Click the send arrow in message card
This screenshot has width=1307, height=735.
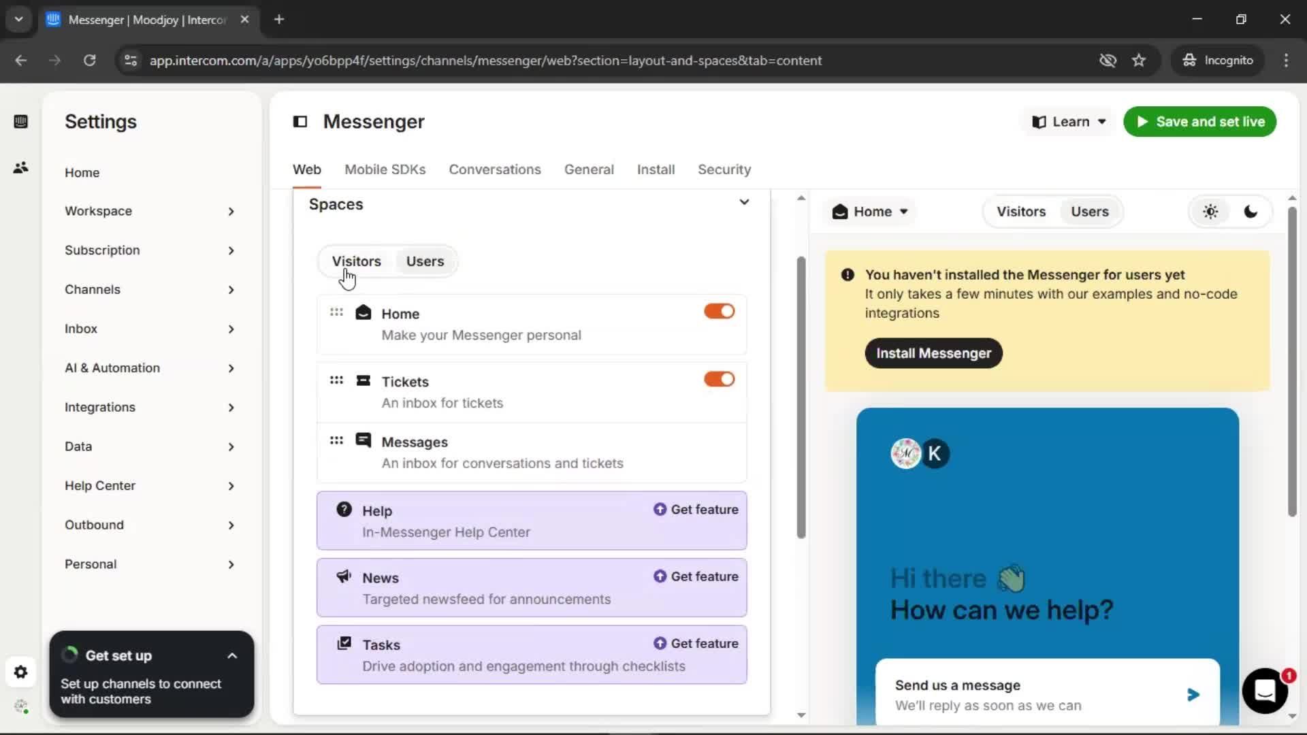tap(1193, 695)
